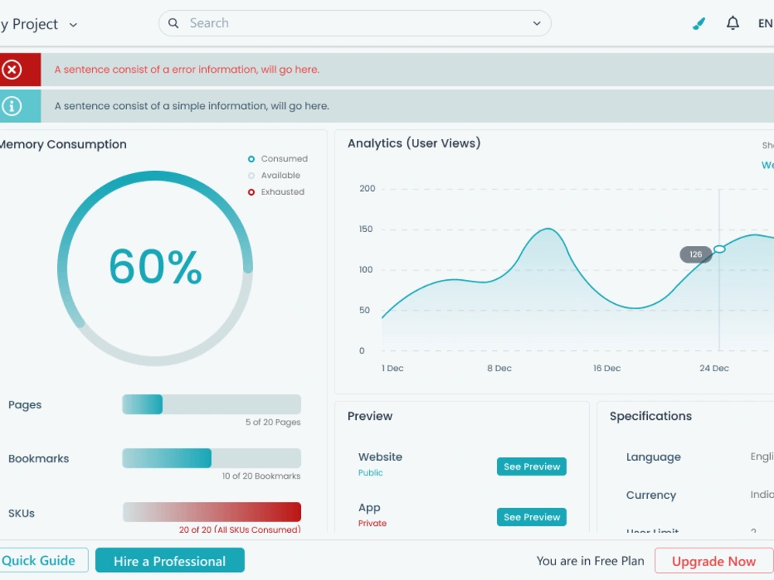Click the Pages progress bar
774x580 pixels.
[x=212, y=404]
